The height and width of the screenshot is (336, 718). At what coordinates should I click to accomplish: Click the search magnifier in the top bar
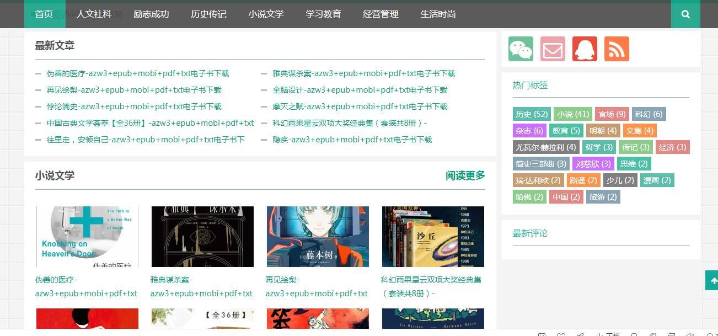click(685, 14)
